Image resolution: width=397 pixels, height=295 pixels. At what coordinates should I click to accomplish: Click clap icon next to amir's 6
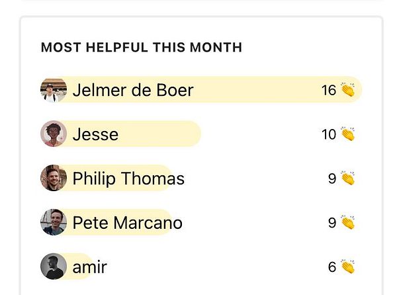click(x=348, y=267)
